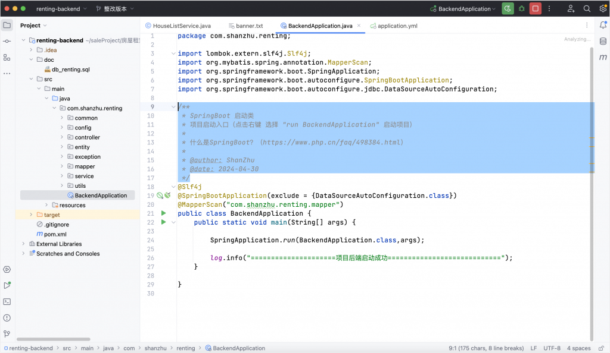Open Search Everywhere magnifier icon
Viewport: 610px width, 353px height.
click(x=587, y=9)
